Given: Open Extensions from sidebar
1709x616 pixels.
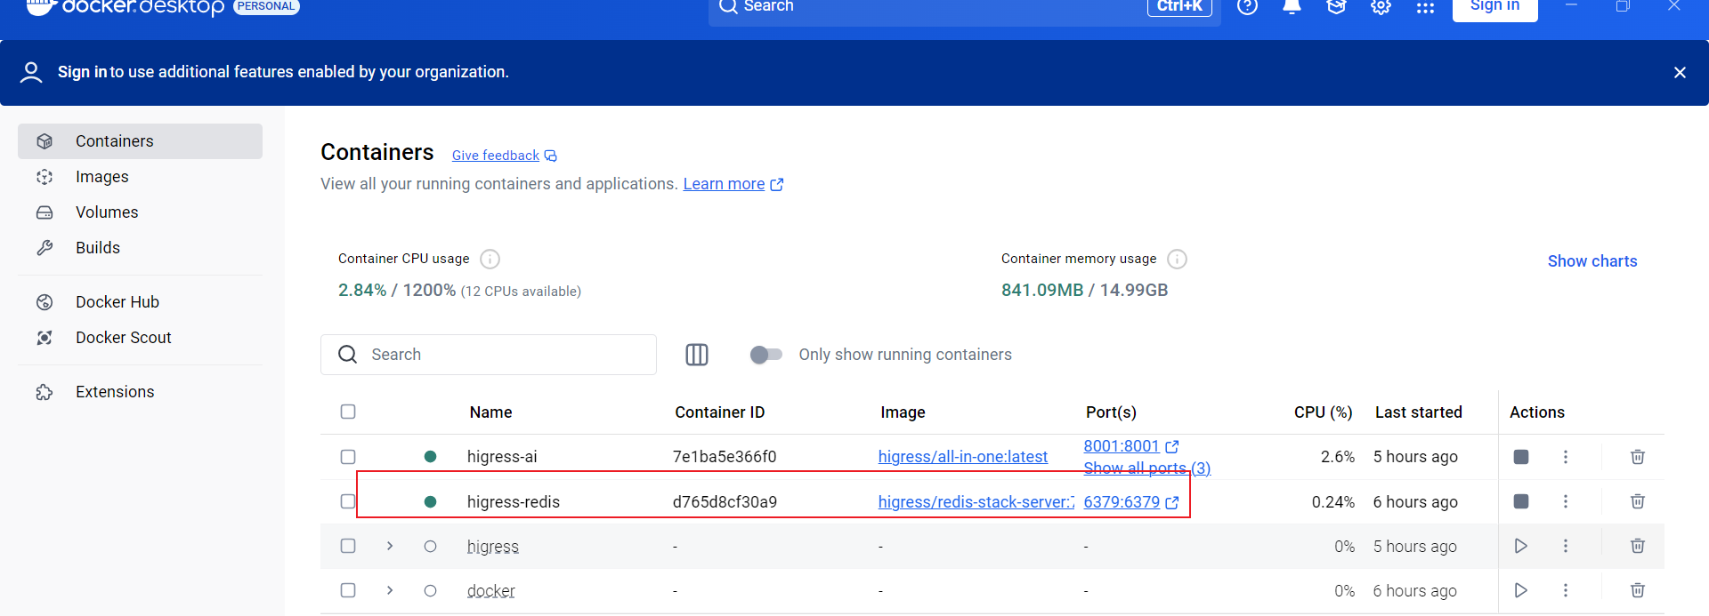Looking at the screenshot, I should click(x=140, y=392).
